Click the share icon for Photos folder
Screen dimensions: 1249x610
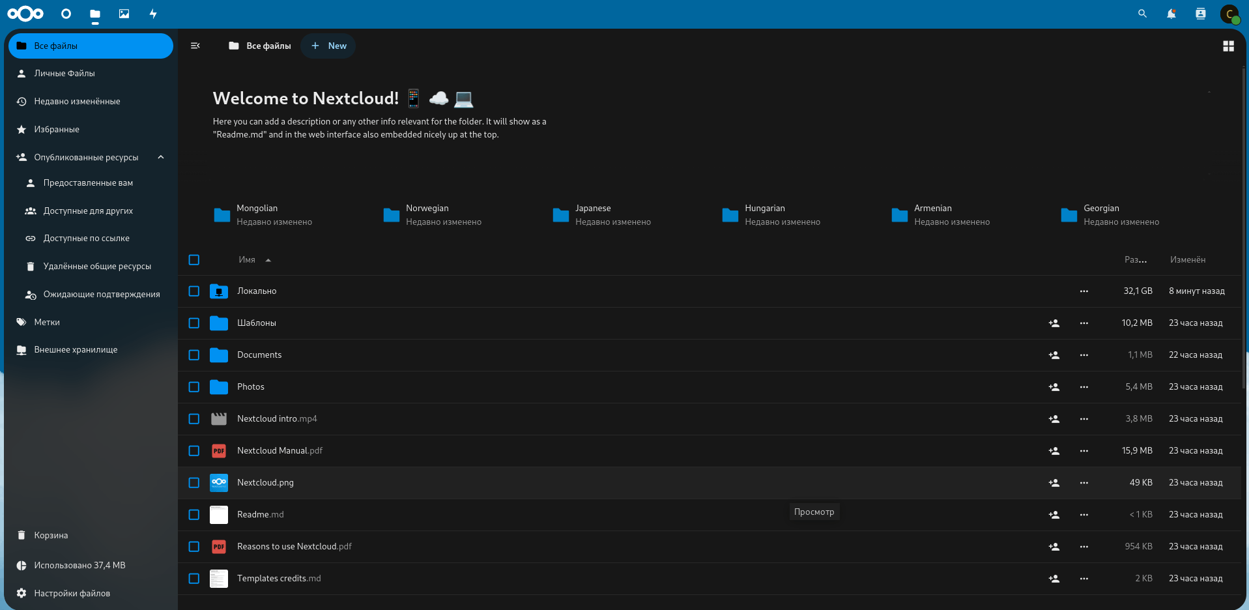point(1054,387)
